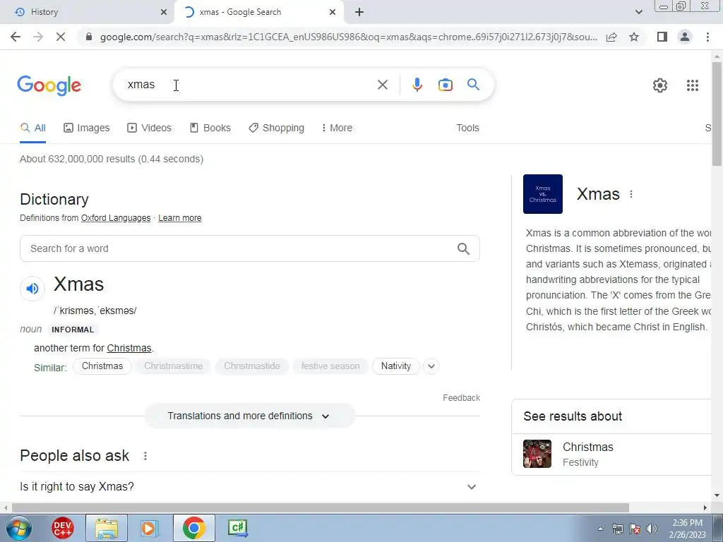Viewport: 723px width, 542px height.
Task: Select the Christmastide similar word chip
Action: [252, 366]
